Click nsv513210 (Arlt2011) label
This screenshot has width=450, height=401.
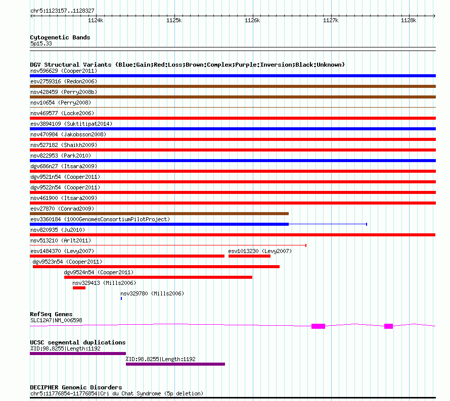click(61, 240)
